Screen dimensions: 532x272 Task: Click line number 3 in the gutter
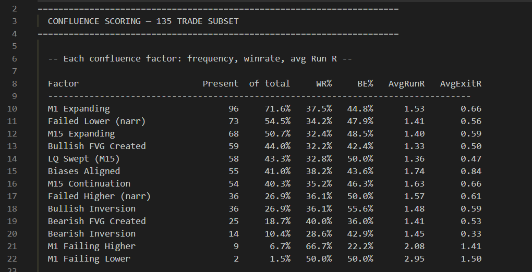(x=14, y=21)
